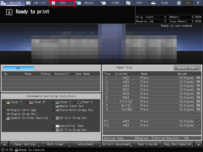Open the help question mark icon

click(198, 3)
